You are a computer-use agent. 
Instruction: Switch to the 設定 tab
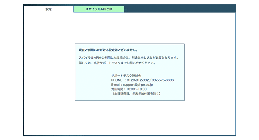click(x=48, y=9)
